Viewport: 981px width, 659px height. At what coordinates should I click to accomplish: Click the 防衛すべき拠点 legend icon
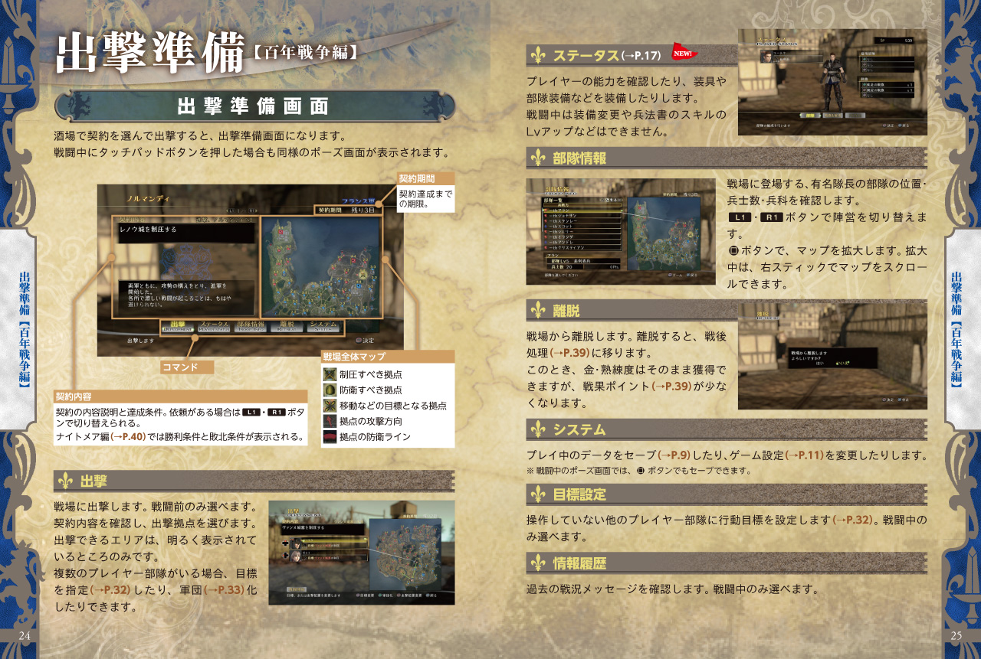[x=330, y=390]
